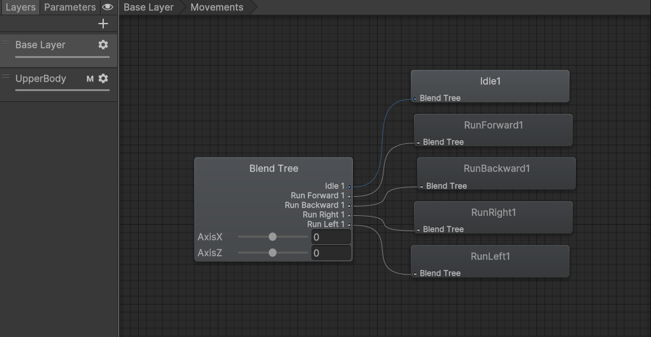Viewport: 651px width, 337px height.
Task: Select the UpperBody layer row
Action: click(59, 84)
